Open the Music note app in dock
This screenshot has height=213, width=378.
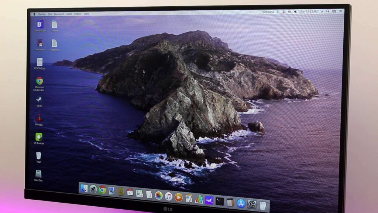(168, 196)
